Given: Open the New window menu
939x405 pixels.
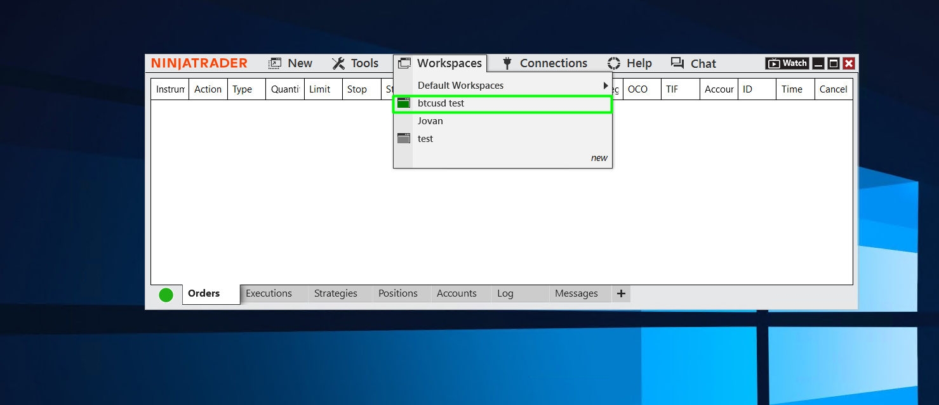Looking at the screenshot, I should [291, 63].
